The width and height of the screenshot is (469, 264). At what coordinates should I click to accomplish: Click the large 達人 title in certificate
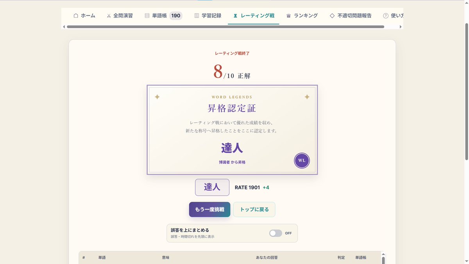[x=232, y=148]
